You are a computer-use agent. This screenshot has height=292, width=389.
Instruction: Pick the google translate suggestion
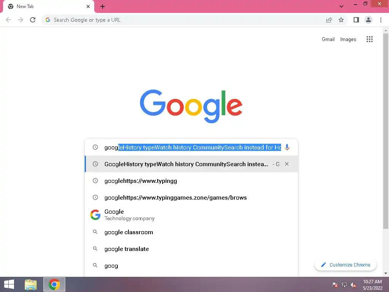point(191,249)
